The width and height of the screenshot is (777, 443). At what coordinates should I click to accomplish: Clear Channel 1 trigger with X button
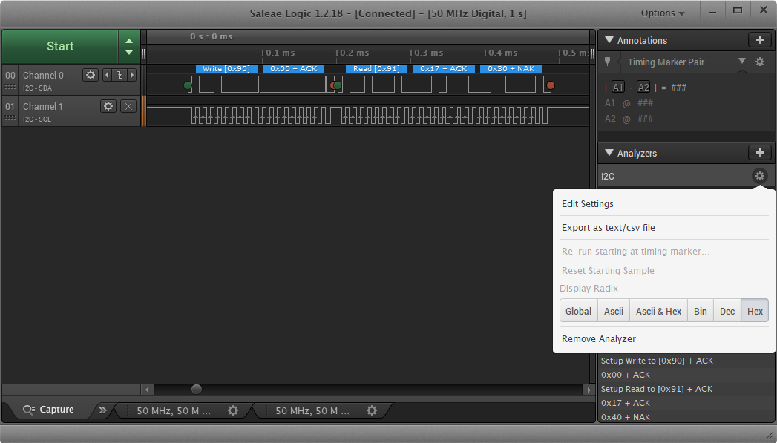128,106
